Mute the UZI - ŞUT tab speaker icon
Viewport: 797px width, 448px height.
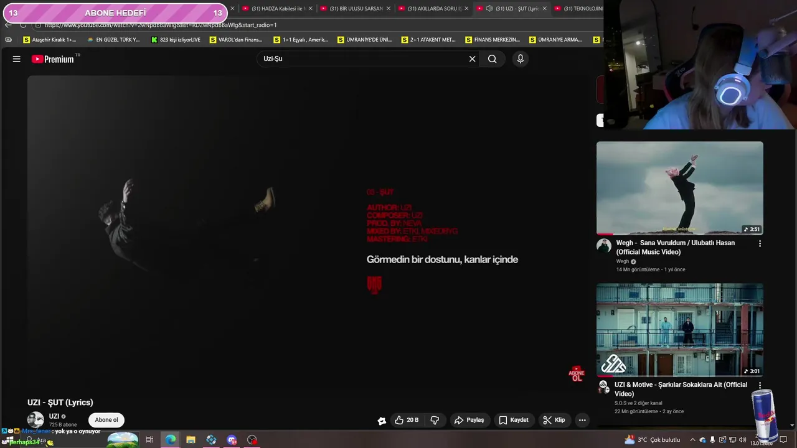[x=489, y=9]
